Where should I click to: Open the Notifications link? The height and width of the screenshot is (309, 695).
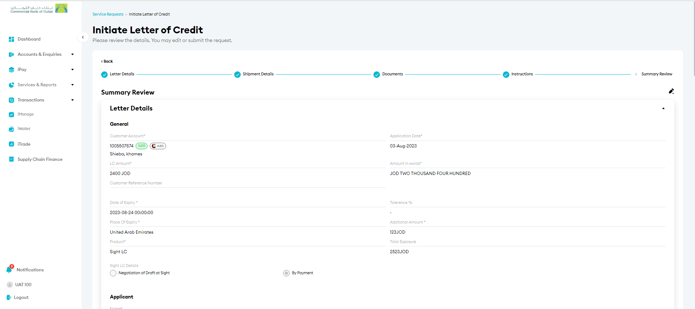[30, 270]
